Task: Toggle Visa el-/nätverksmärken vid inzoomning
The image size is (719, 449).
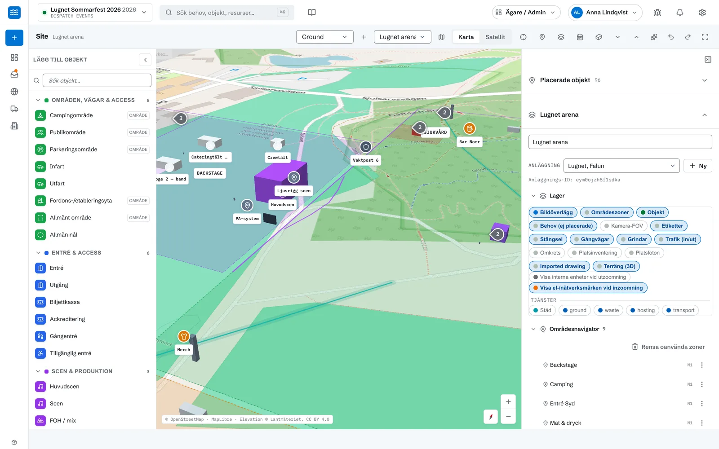Action: [588, 288]
